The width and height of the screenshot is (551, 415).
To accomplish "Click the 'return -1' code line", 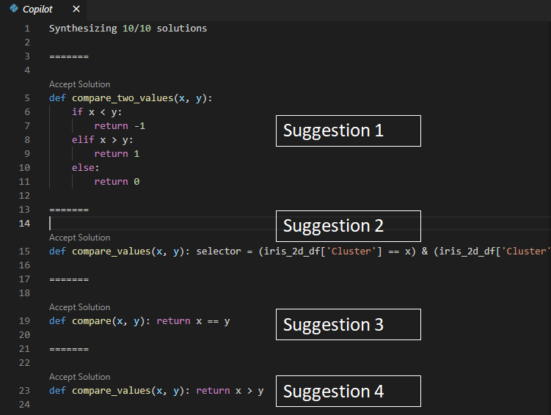I will point(120,126).
